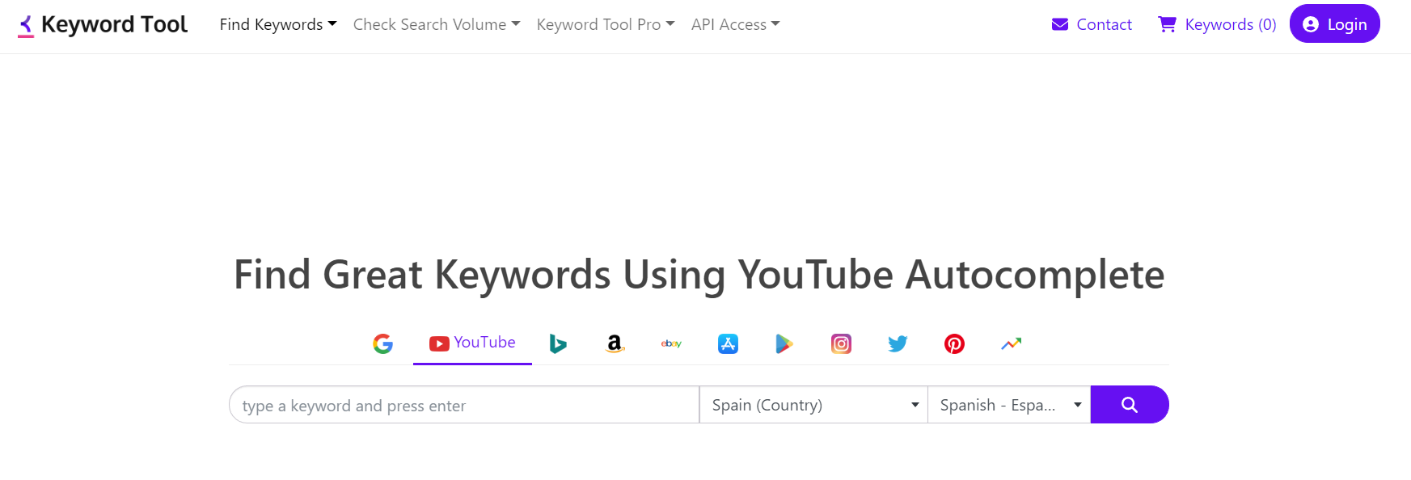The image size is (1411, 480).
Task: Select the Twitter keyword tab
Action: pos(898,343)
